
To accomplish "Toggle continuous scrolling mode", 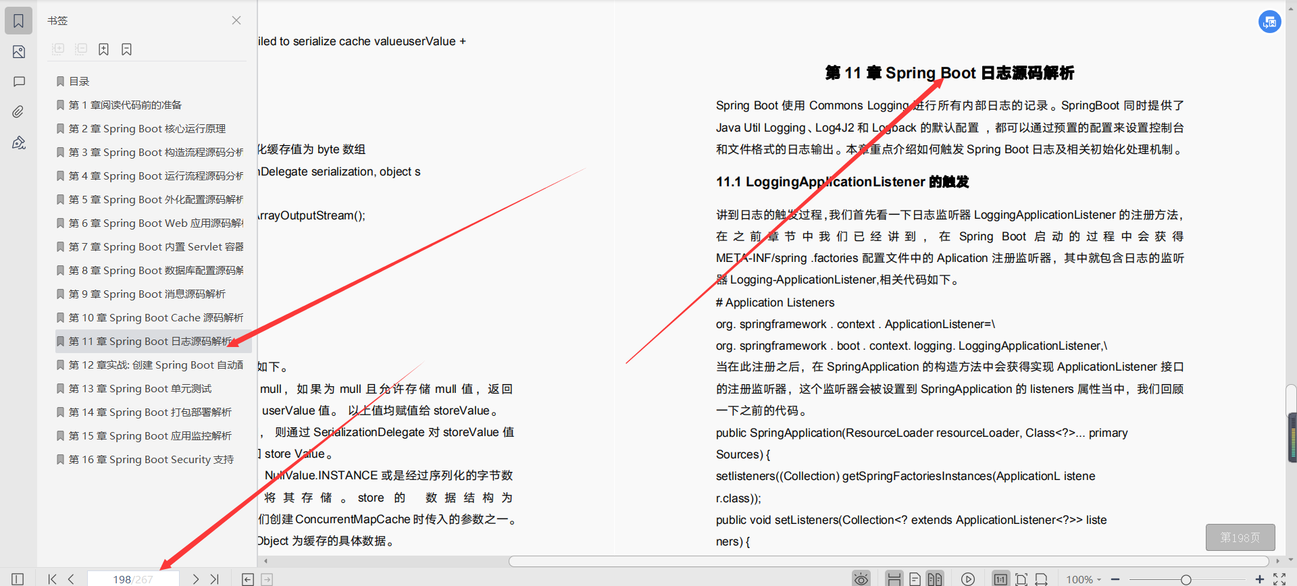I will pos(894,579).
